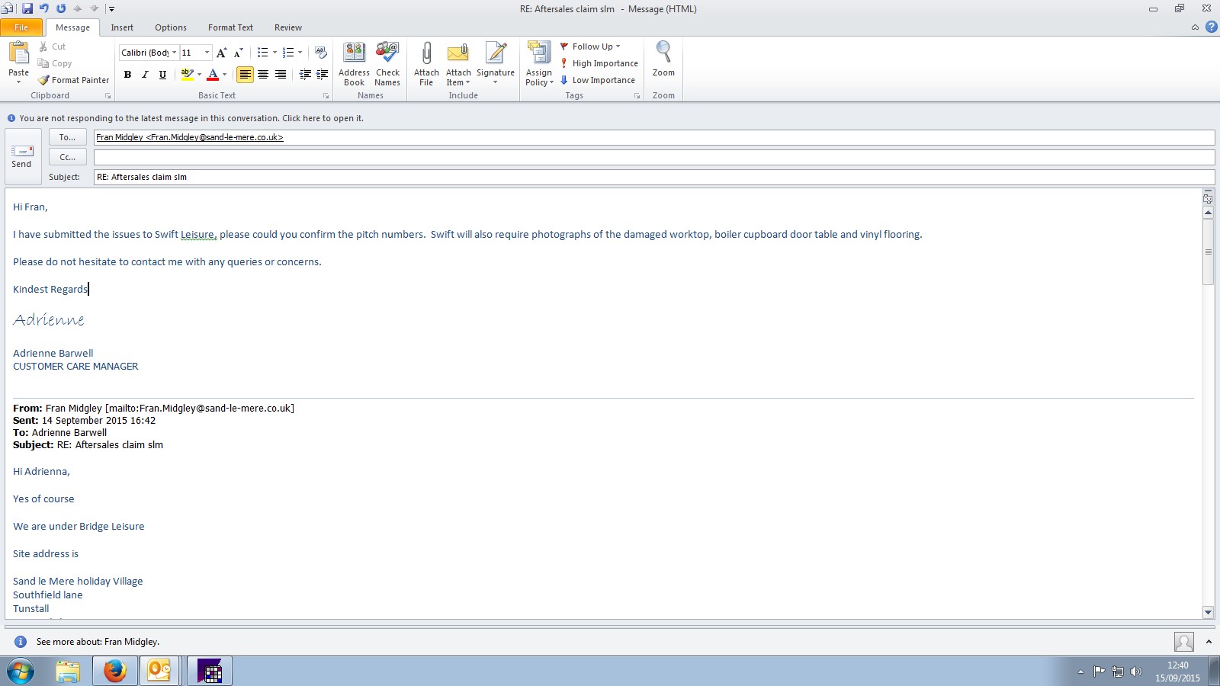
Task: Mark message as High Importance
Action: click(599, 63)
